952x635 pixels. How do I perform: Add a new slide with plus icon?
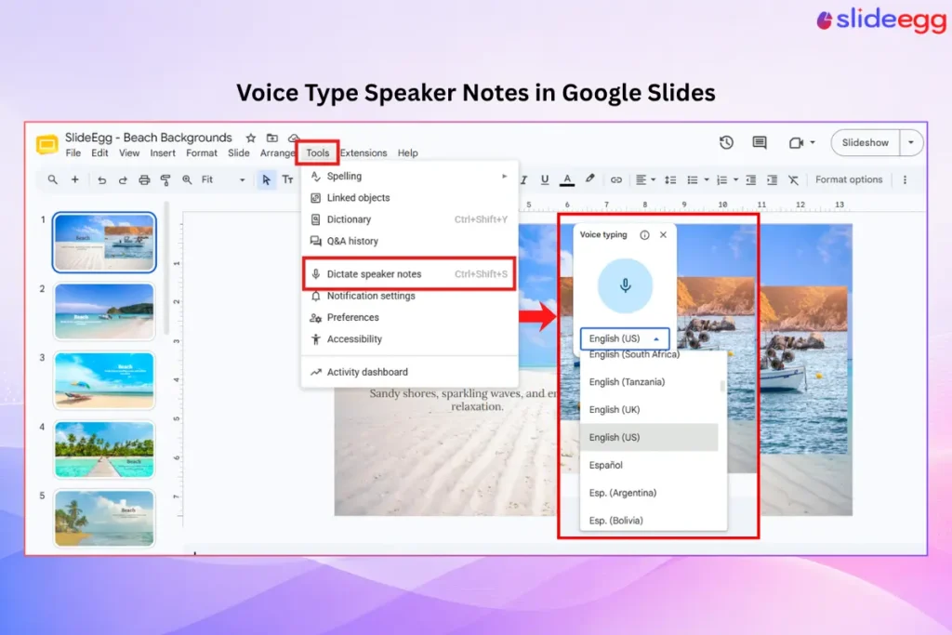(74, 179)
